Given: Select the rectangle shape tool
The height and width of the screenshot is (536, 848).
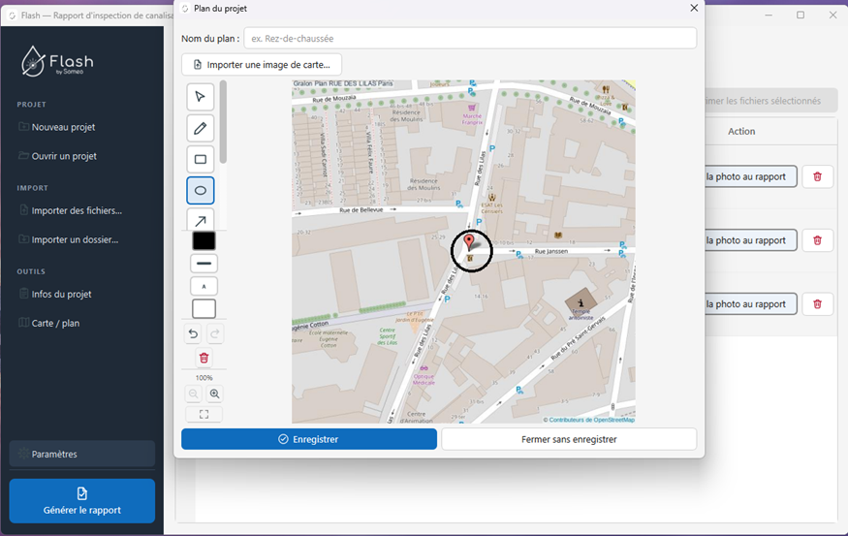Looking at the screenshot, I should tap(200, 159).
